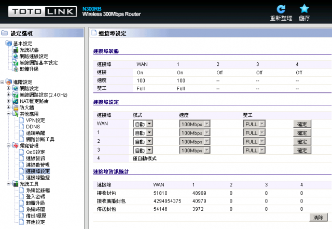Image resolution: width=332 pixels, height=229 pixels.
Task: Click the 基本設定 folder icon
Action: (x=9, y=43)
